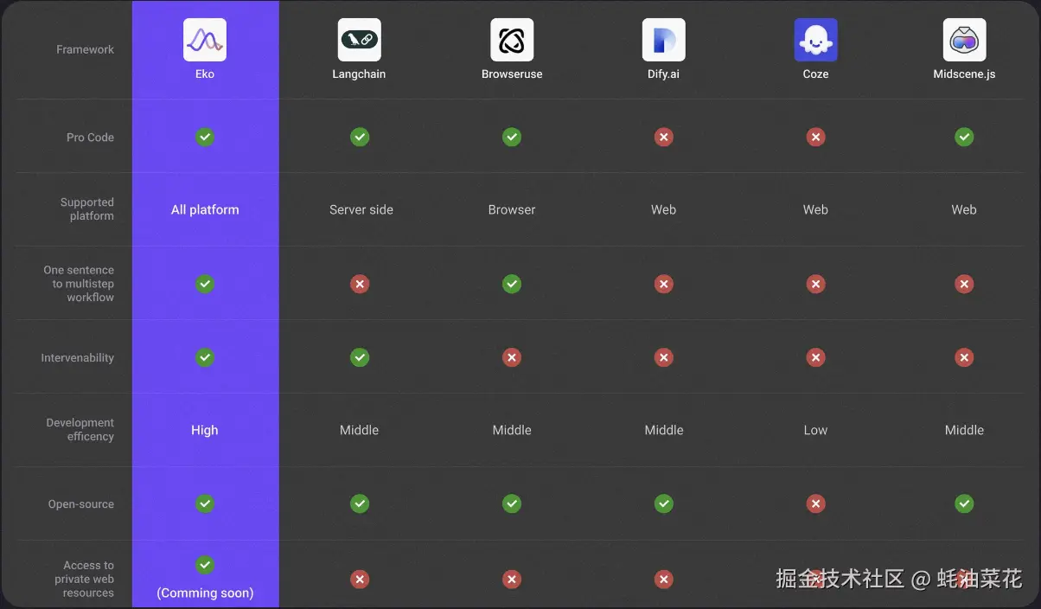Image resolution: width=1041 pixels, height=609 pixels.
Task: Click the Midscene.js logo icon
Action: pyautogui.click(x=965, y=40)
